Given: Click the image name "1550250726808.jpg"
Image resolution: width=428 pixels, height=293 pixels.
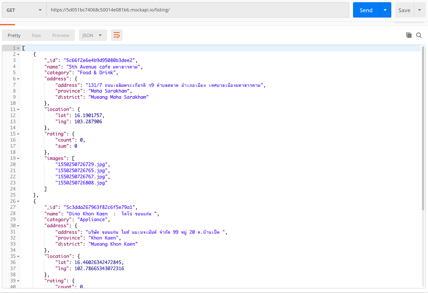Looking at the screenshot, I should 81,183.
